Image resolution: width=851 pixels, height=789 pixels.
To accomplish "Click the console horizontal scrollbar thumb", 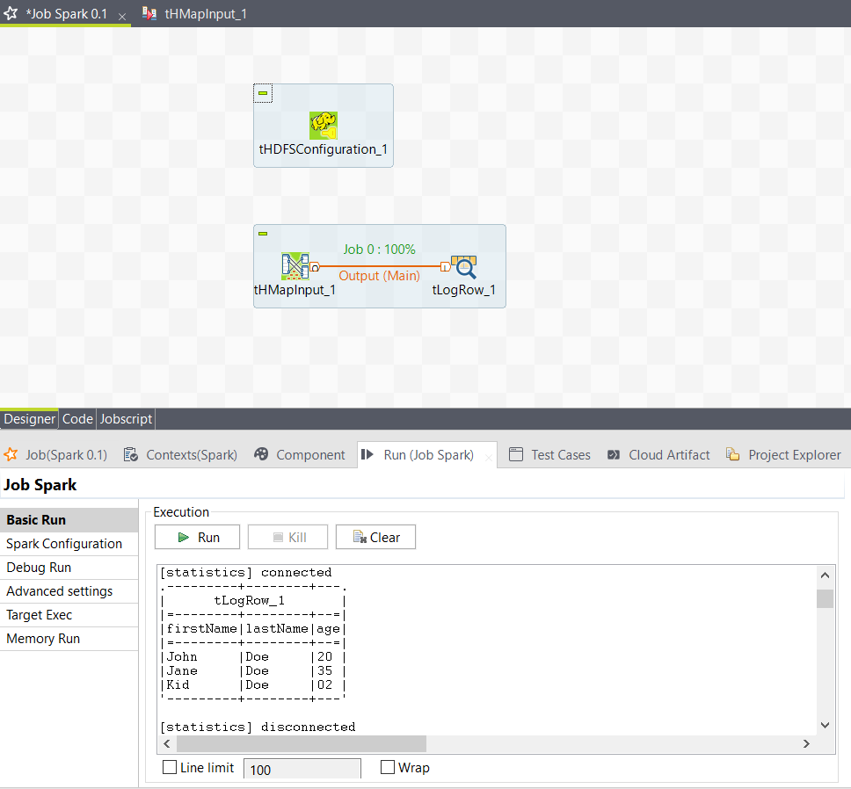I will tap(302, 743).
